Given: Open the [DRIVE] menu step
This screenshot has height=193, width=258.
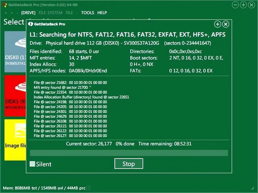Looking at the screenshot, I should click(x=28, y=13).
